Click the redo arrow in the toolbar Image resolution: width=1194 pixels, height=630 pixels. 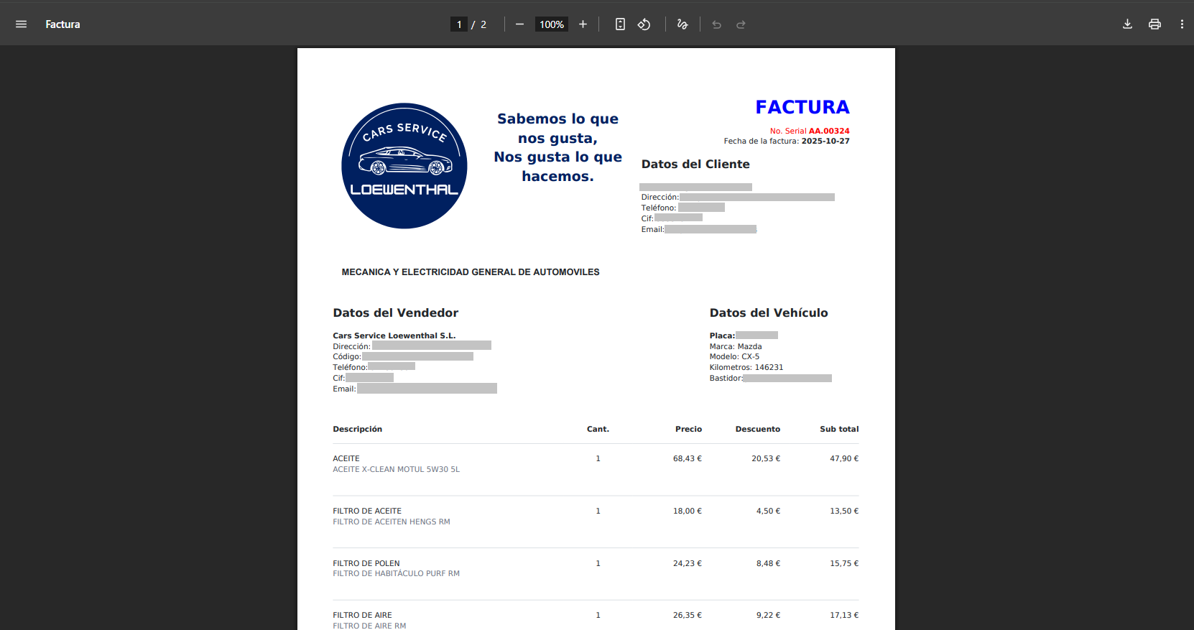[741, 24]
